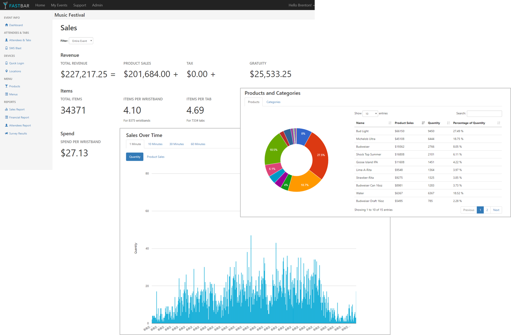Click the green 18.5% donut chart slice

273,149
